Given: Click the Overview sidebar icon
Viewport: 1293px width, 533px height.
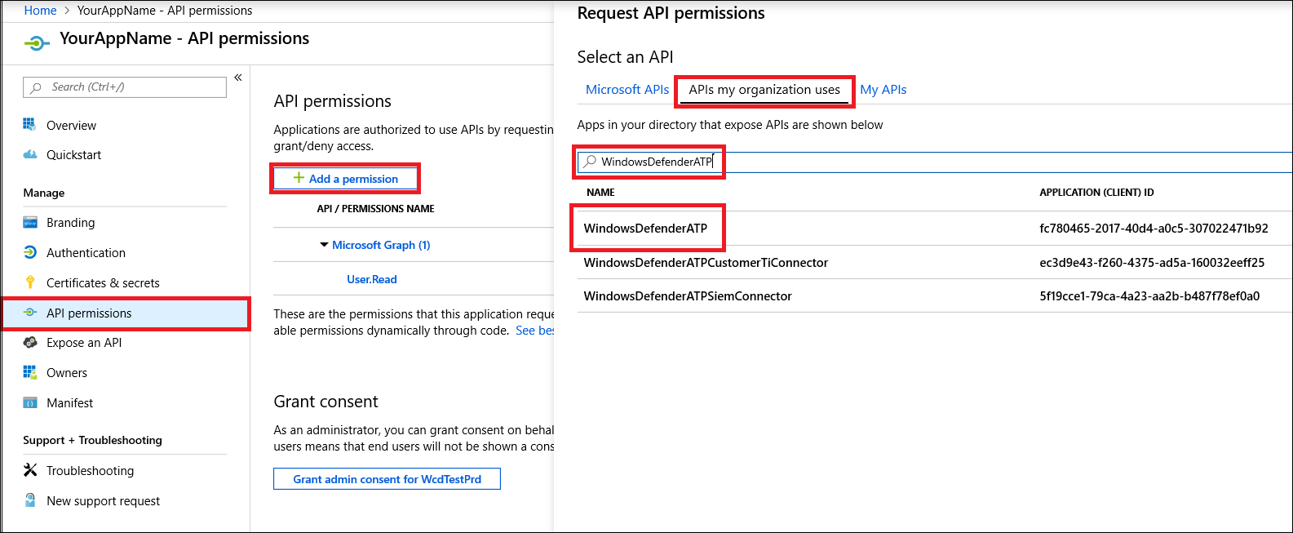Looking at the screenshot, I should tap(30, 125).
